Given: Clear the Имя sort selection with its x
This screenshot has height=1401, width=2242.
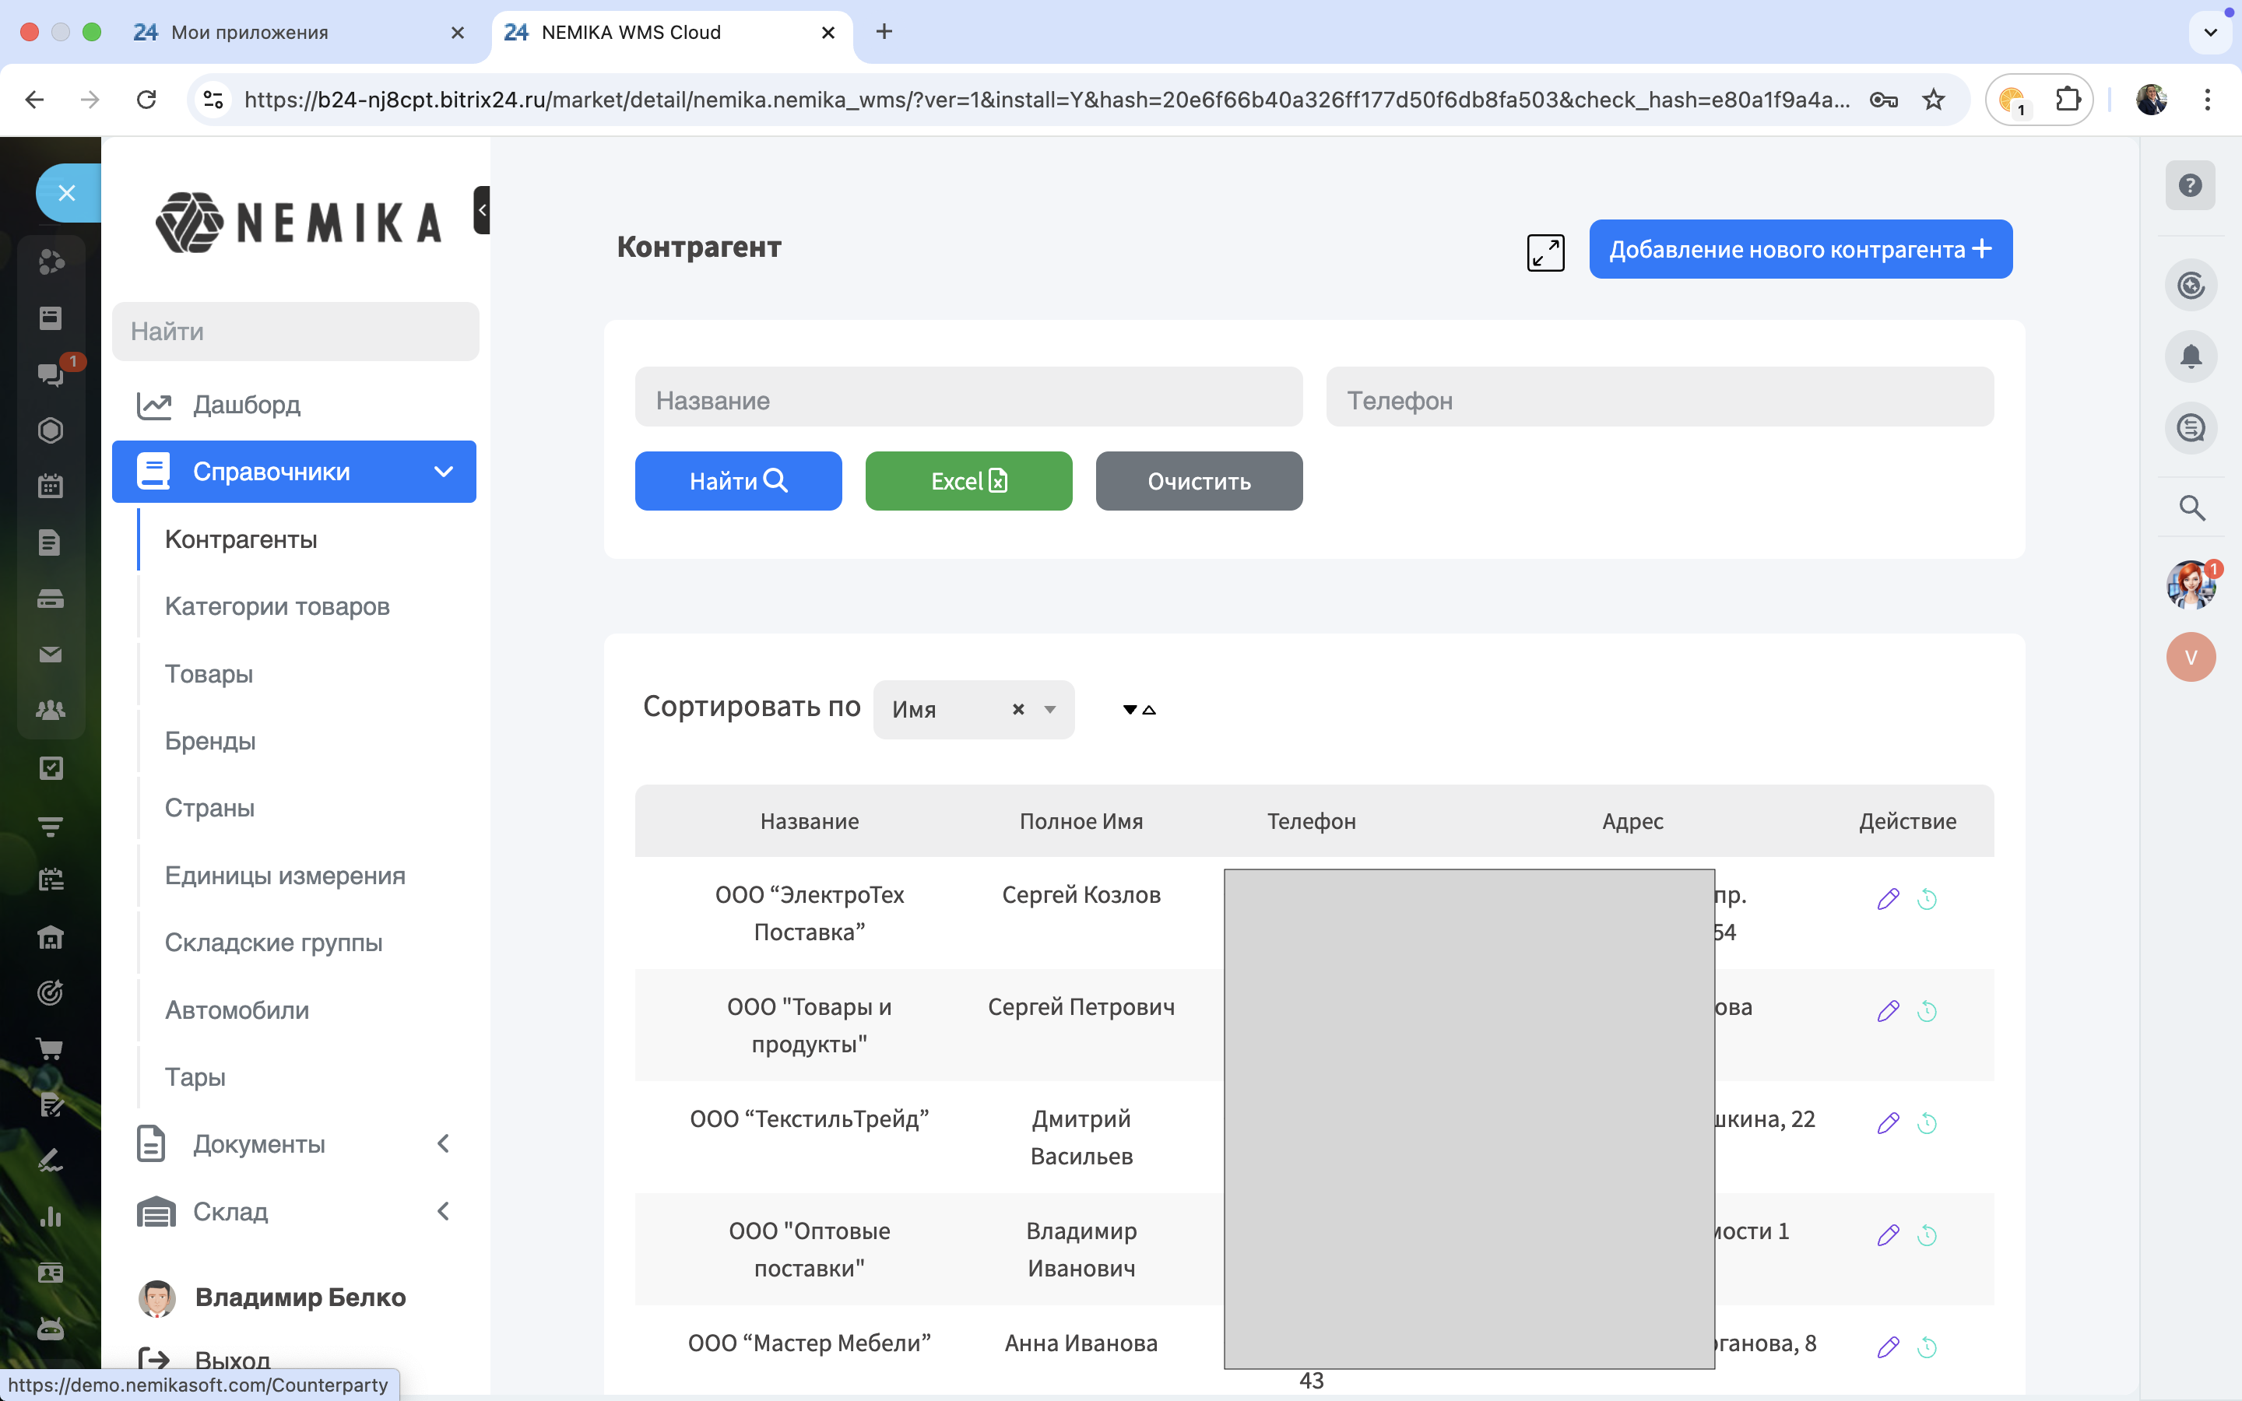Looking at the screenshot, I should (x=1018, y=709).
